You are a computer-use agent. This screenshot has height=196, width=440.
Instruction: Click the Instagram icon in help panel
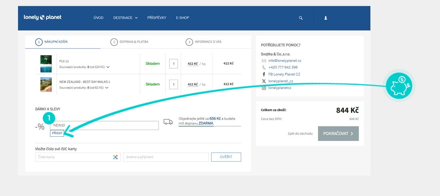tap(264, 88)
